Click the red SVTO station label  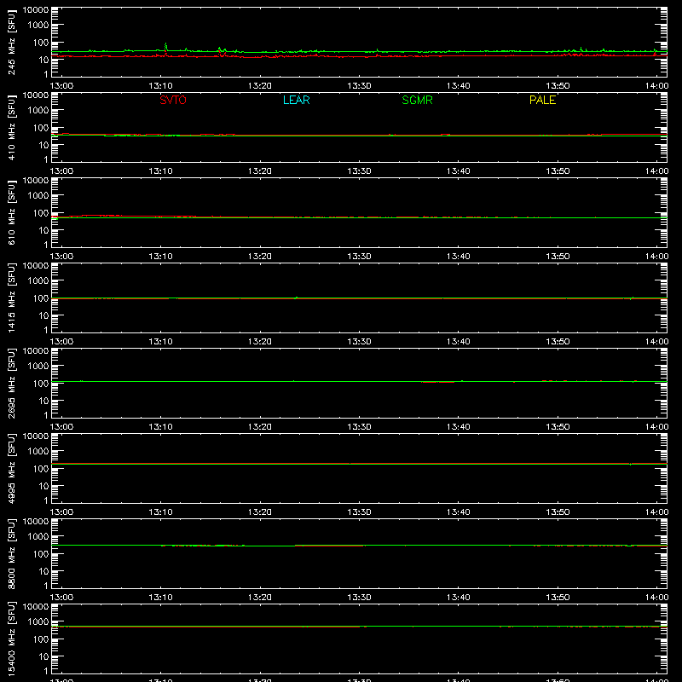pos(173,100)
